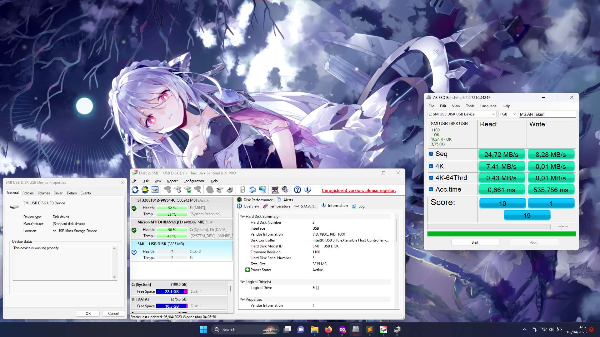Click the C: [System] free space bar
Screen dimensions: 600x337
pos(172,291)
